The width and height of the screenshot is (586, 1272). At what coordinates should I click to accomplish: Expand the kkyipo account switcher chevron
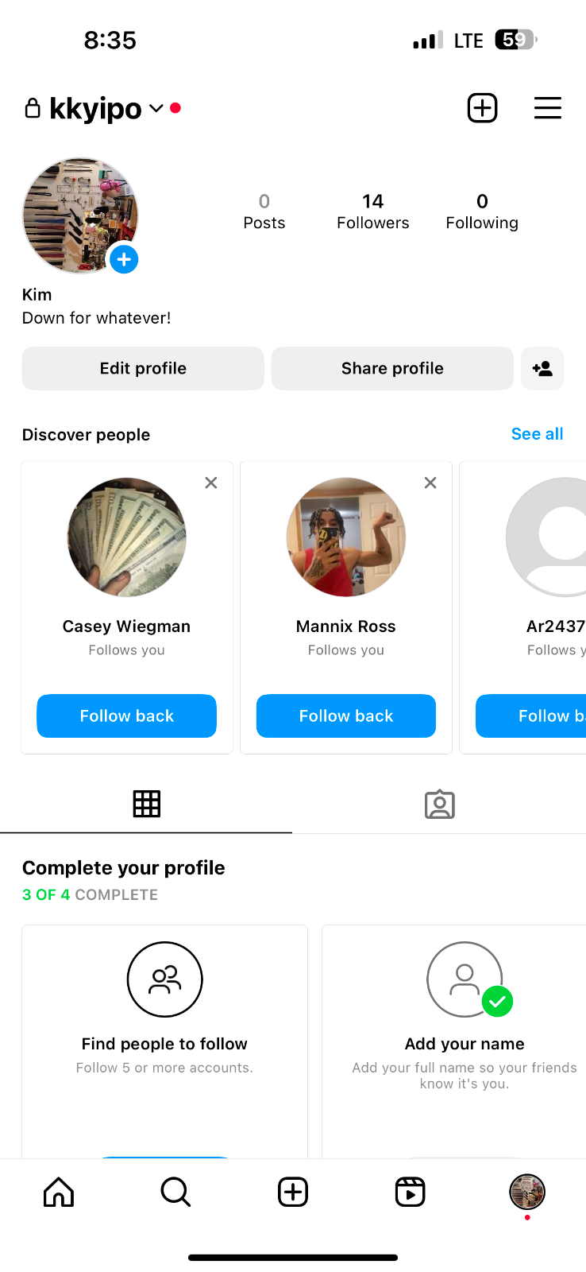[156, 108]
